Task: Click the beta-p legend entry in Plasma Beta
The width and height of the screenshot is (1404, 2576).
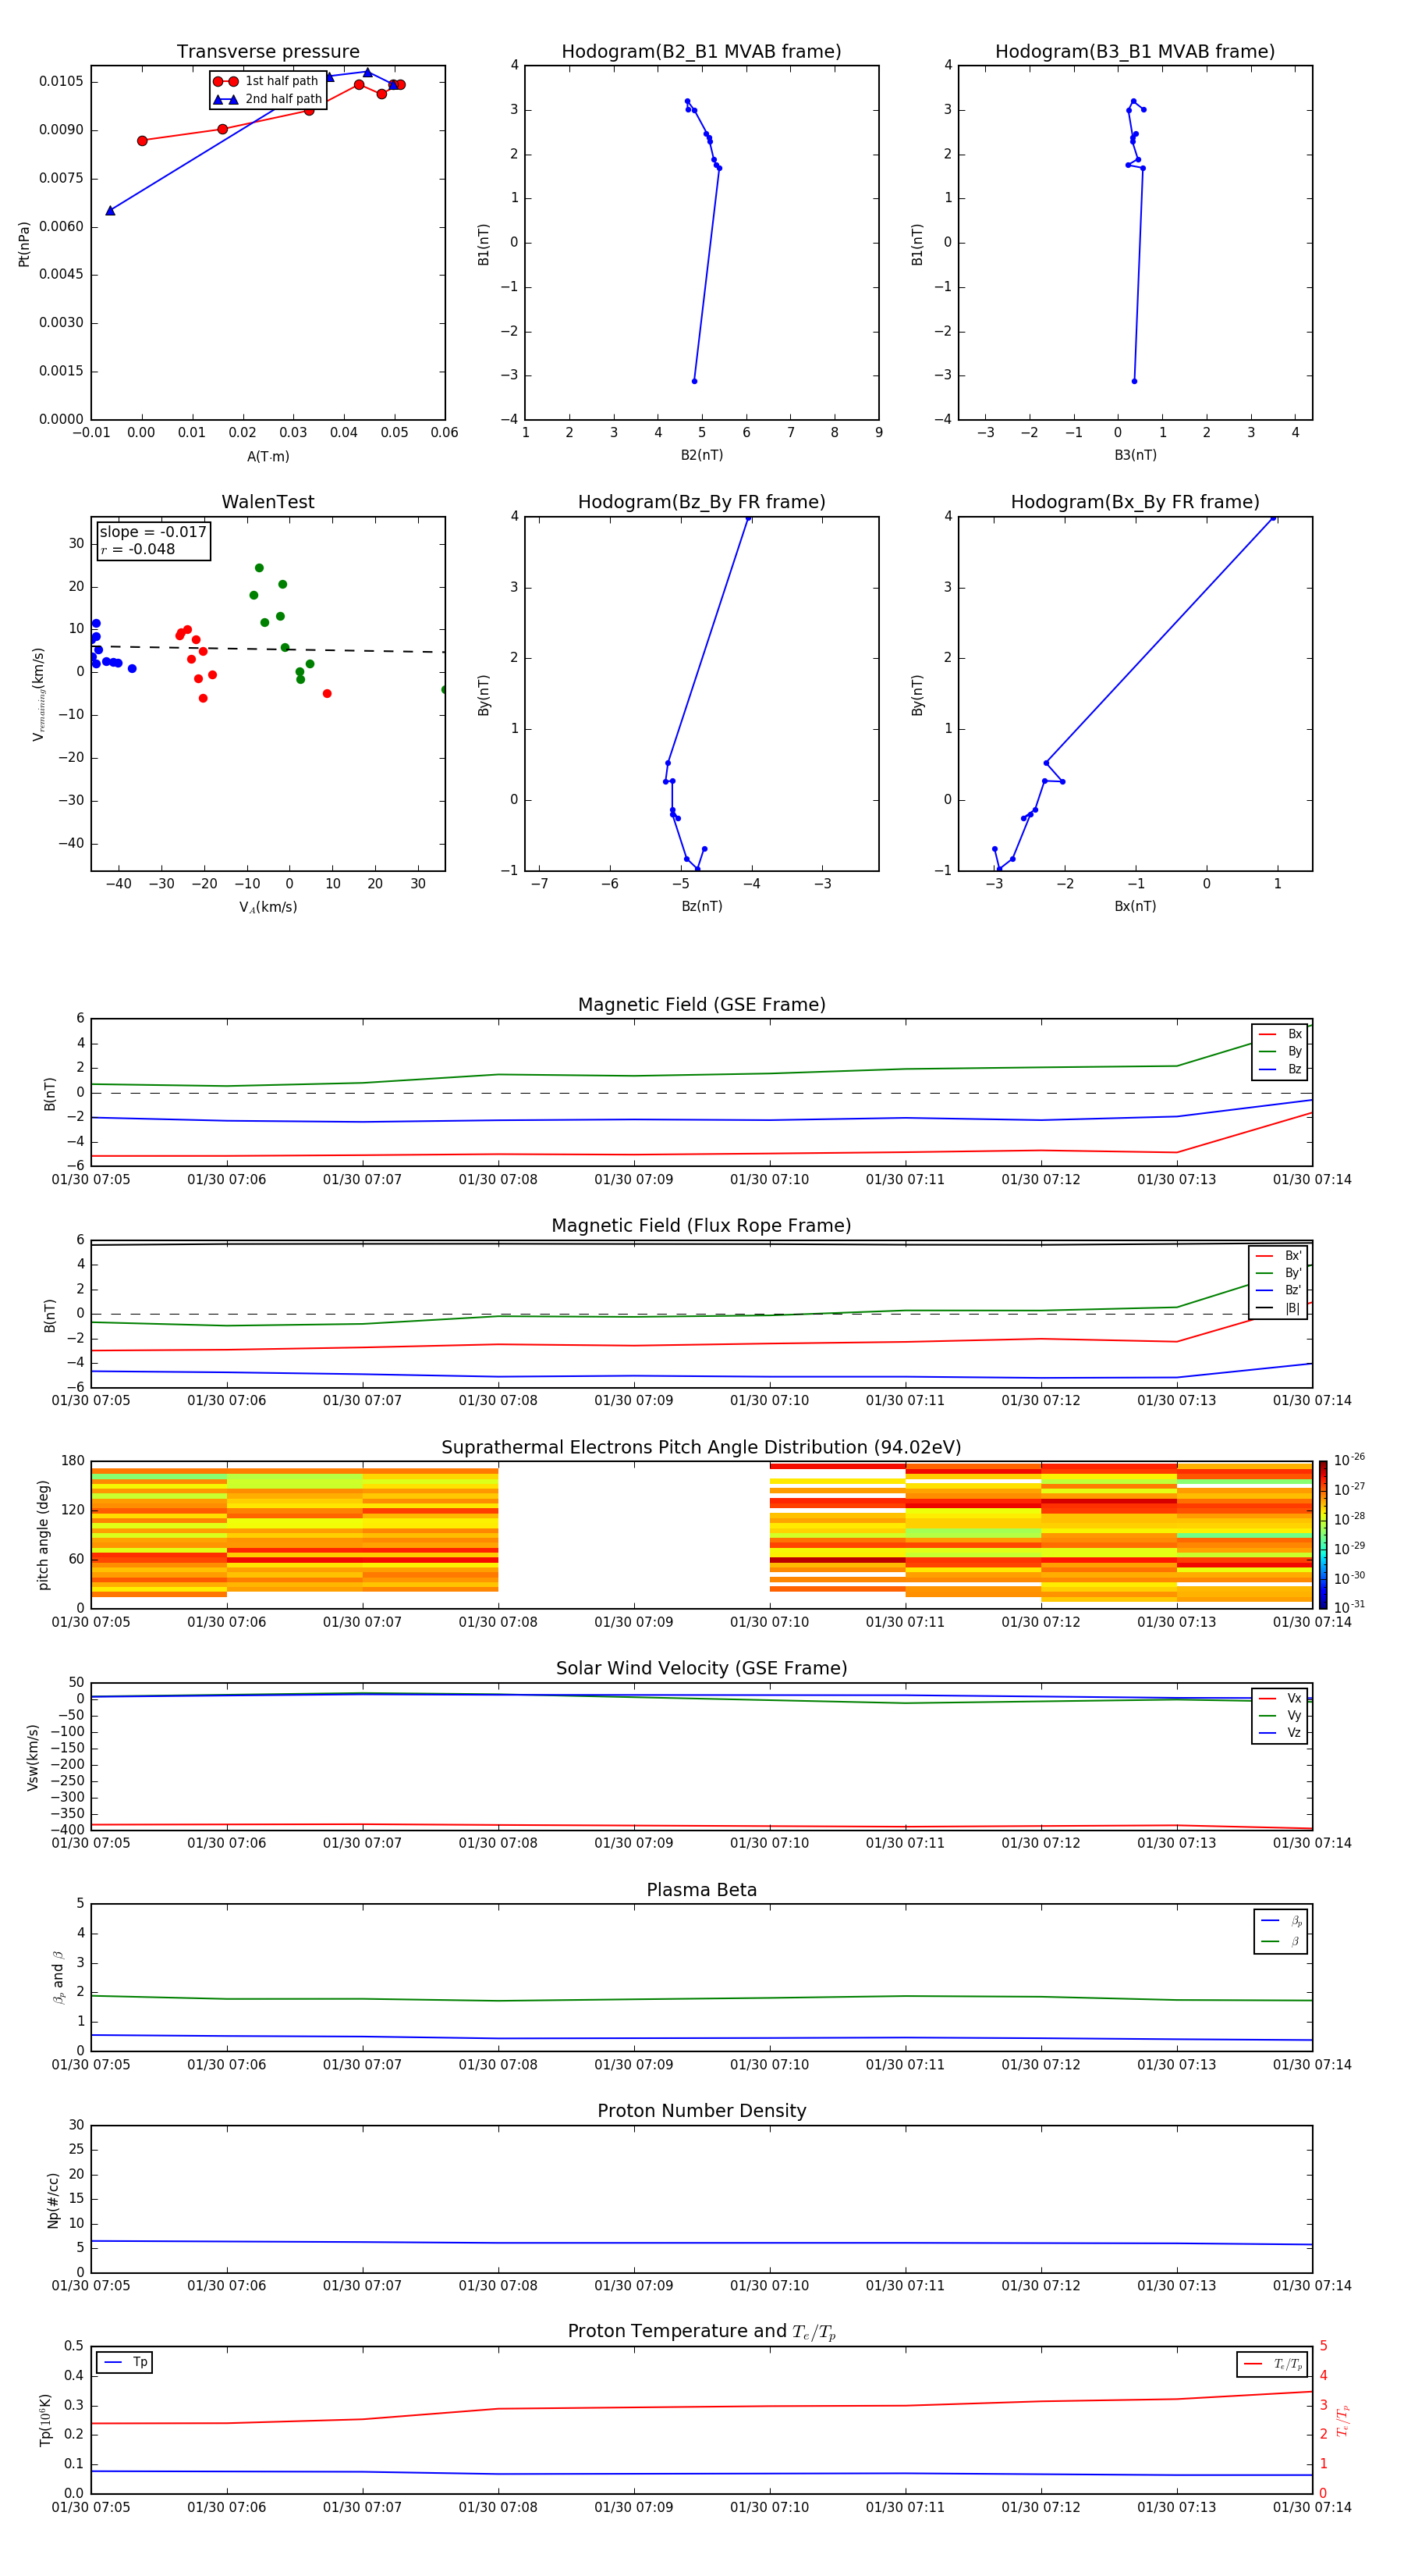Action: coord(1281,1921)
